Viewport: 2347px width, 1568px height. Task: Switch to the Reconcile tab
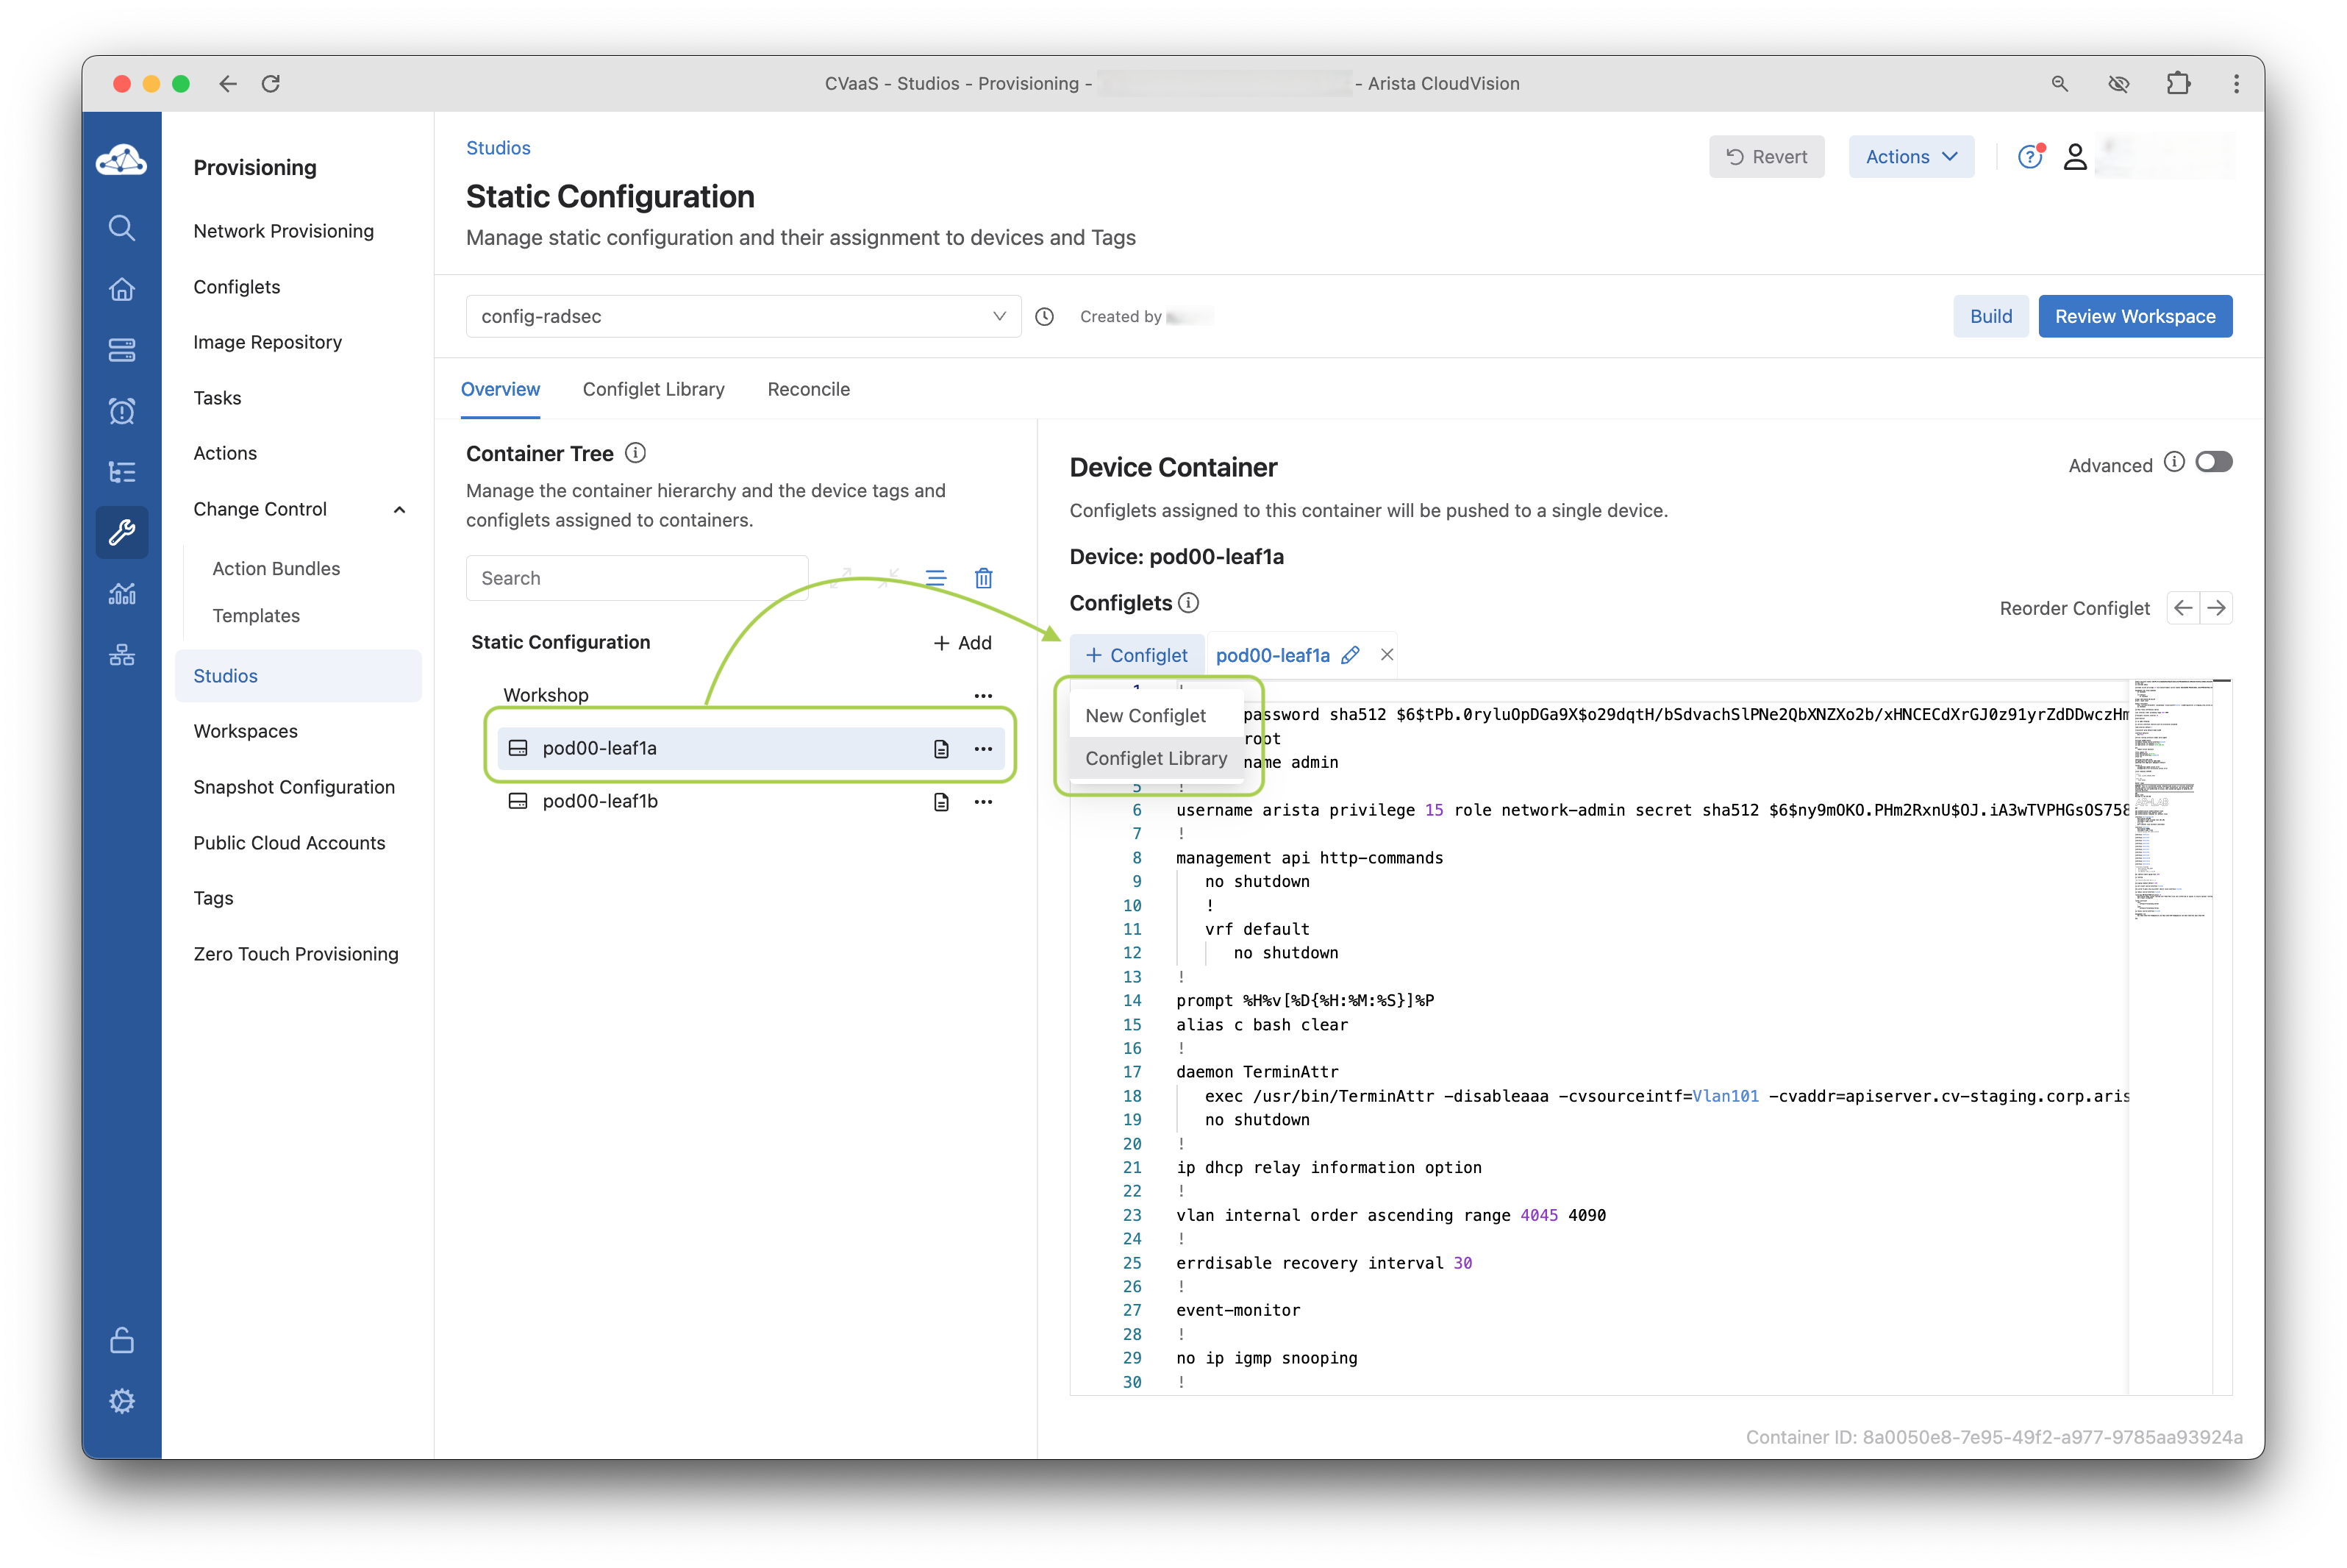pos(807,389)
